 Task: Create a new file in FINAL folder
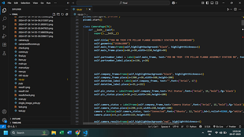click(x=54, y=14)
